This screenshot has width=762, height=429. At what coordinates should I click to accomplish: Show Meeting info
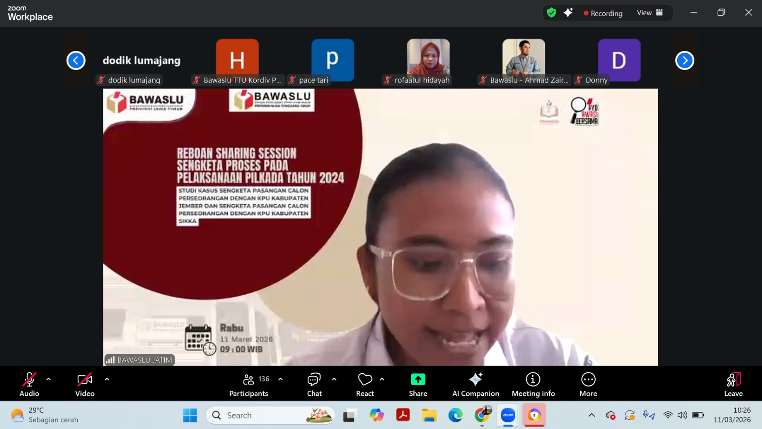pyautogui.click(x=533, y=384)
